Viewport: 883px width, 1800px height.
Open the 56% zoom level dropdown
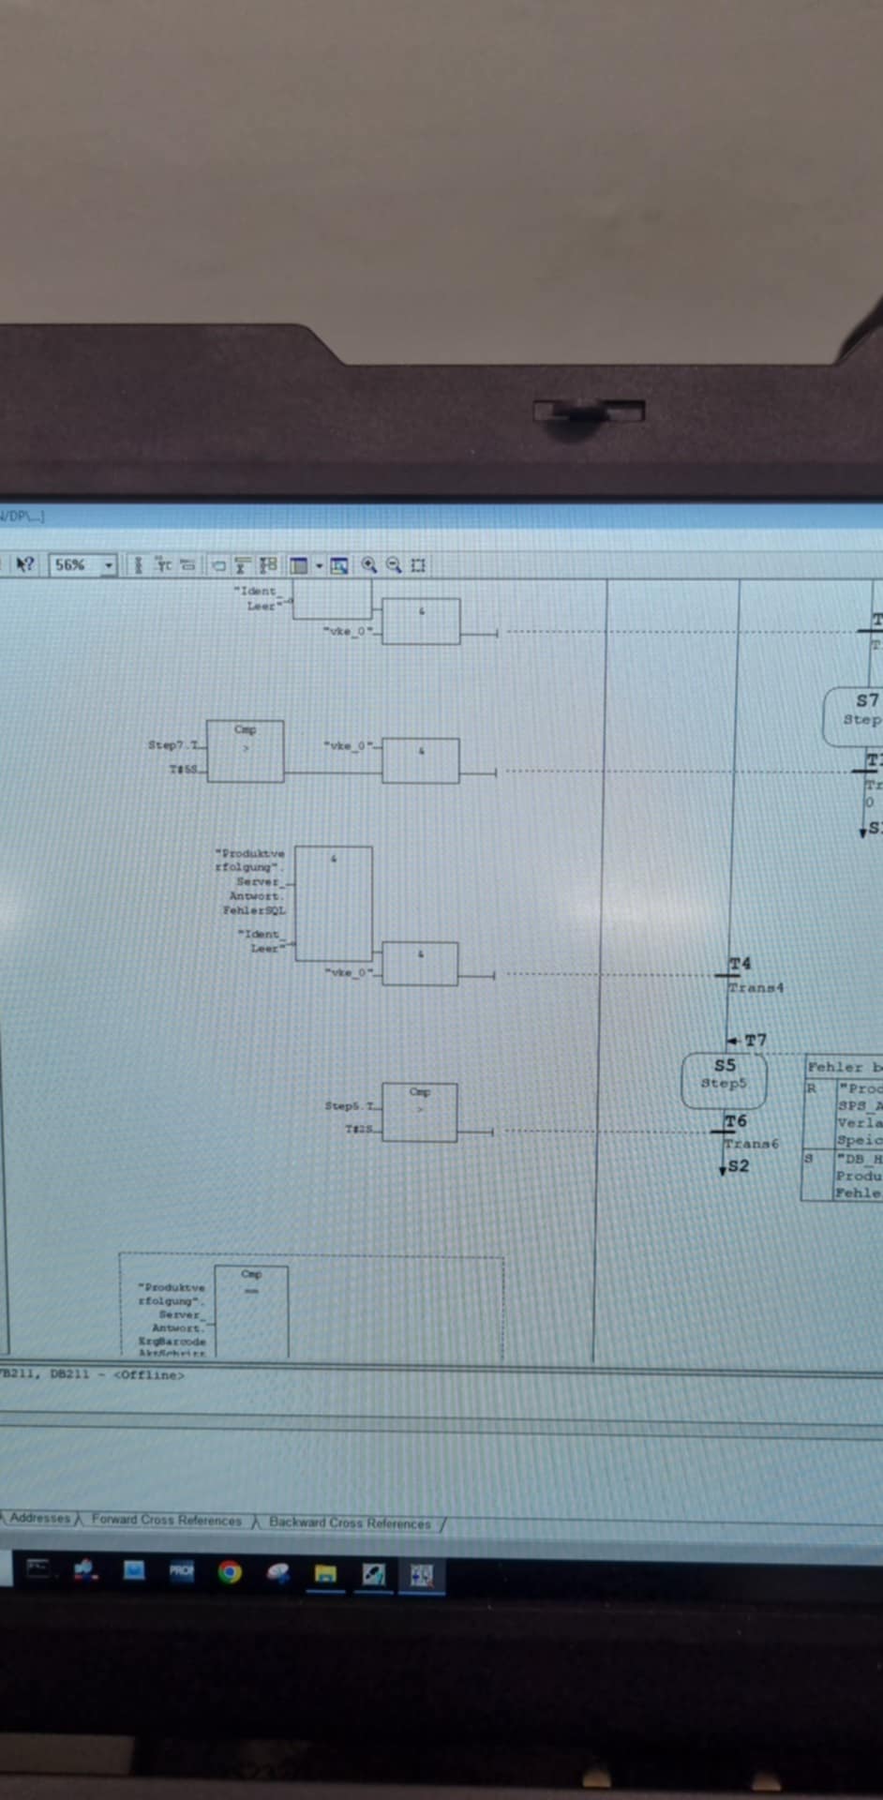109,564
